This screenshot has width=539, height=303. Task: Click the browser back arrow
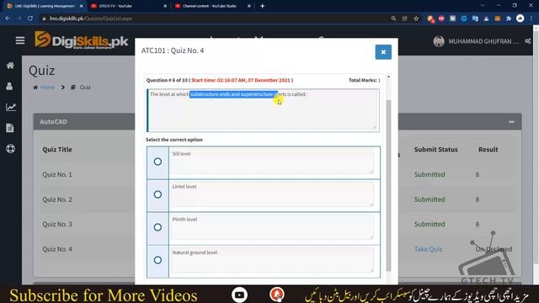tap(8, 19)
